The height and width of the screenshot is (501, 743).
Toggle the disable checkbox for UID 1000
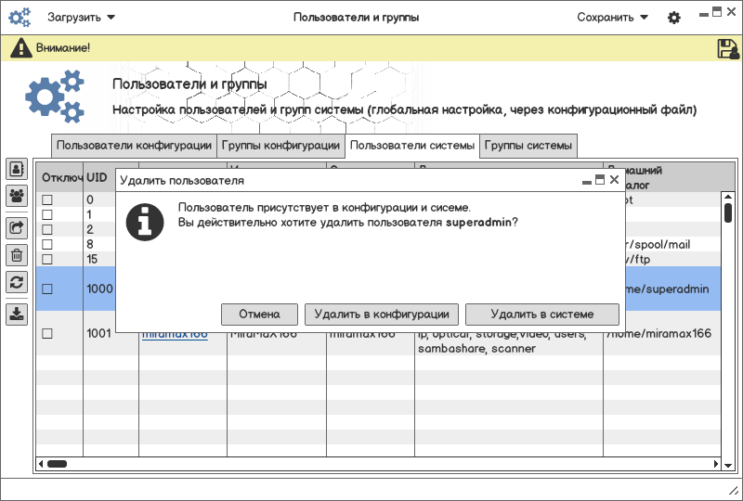click(x=47, y=289)
